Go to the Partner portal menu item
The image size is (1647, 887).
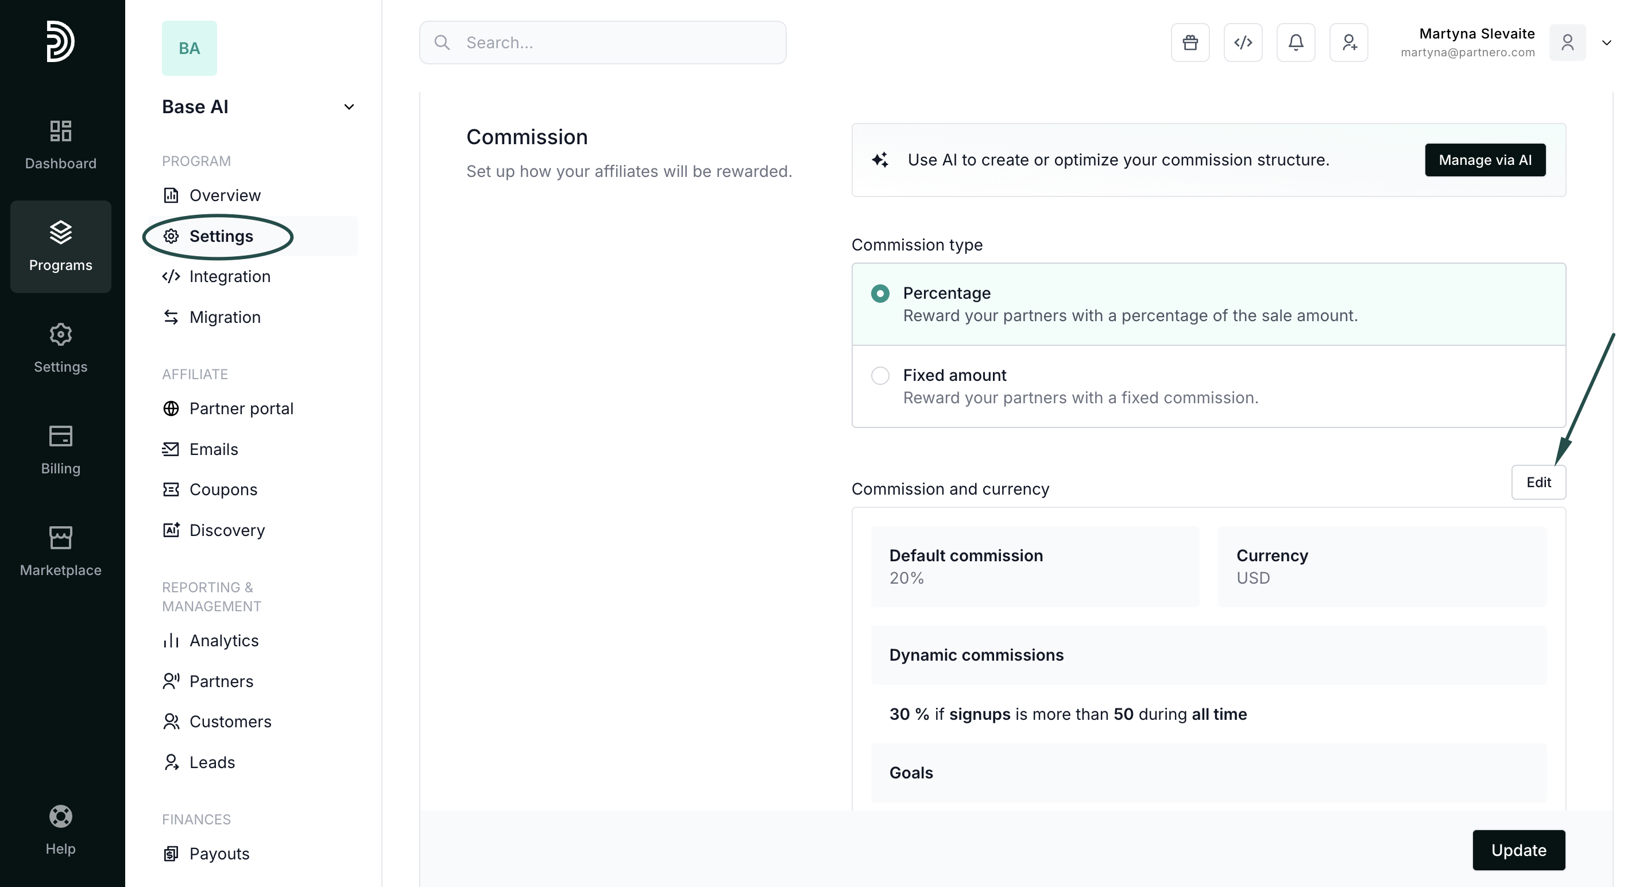coord(241,408)
